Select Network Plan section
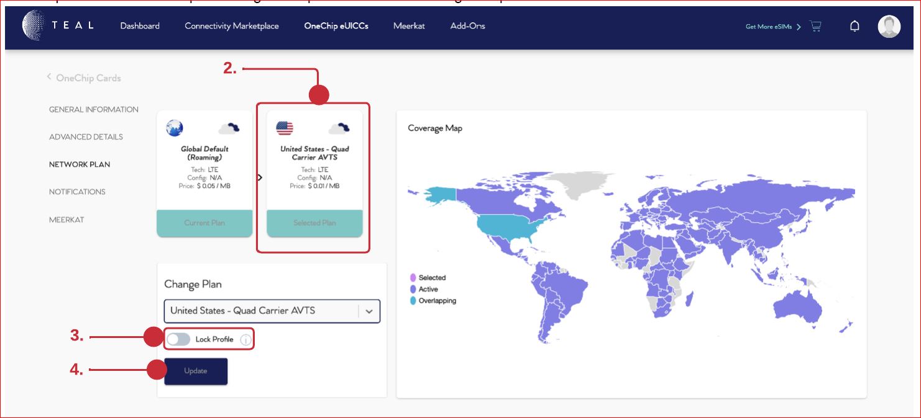Viewport: 921px width, 418px height. (x=80, y=164)
